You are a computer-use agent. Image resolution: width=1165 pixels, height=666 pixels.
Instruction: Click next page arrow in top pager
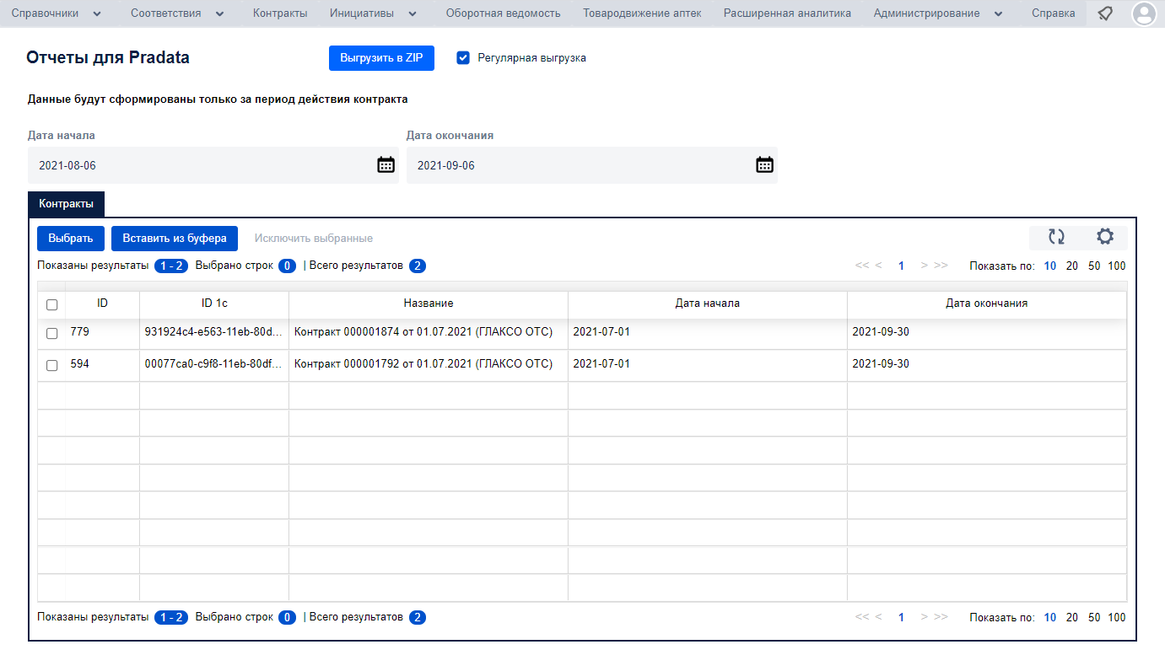924,266
